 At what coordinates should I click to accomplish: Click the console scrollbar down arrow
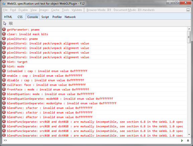coord(189,134)
